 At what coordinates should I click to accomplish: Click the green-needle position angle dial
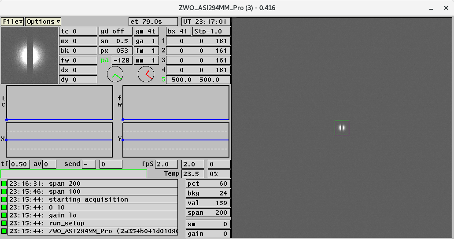(x=115, y=74)
